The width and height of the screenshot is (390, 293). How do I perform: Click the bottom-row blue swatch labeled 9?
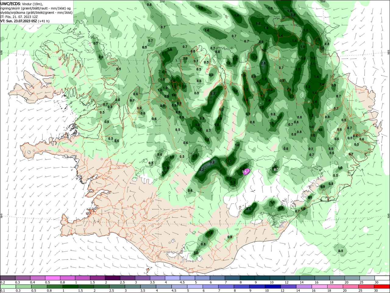tap(257, 287)
